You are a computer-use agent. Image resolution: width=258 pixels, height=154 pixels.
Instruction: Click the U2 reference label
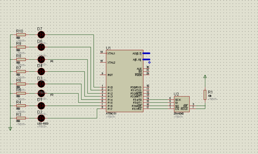(x=176, y=94)
